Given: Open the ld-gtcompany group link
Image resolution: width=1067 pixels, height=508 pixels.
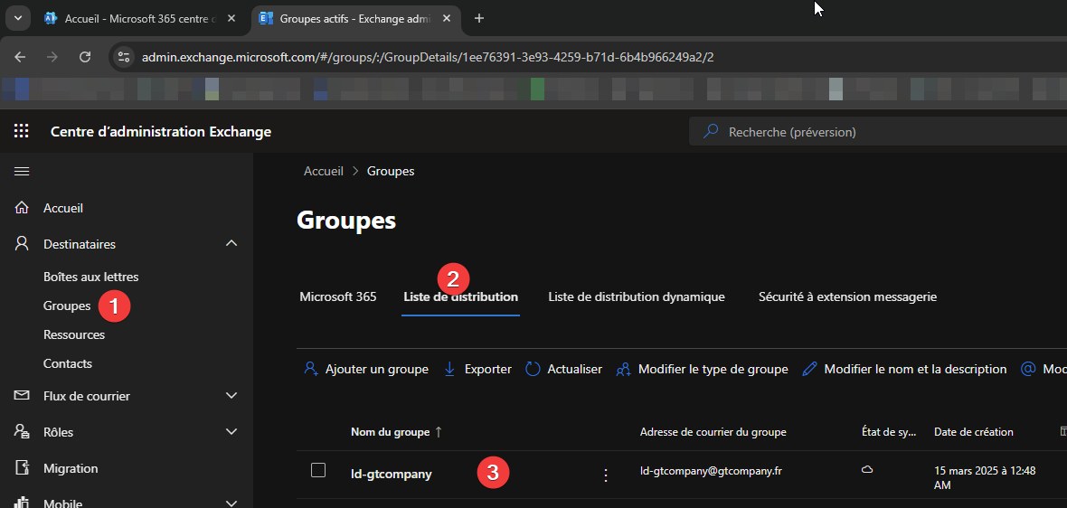Looking at the screenshot, I should click(391, 474).
